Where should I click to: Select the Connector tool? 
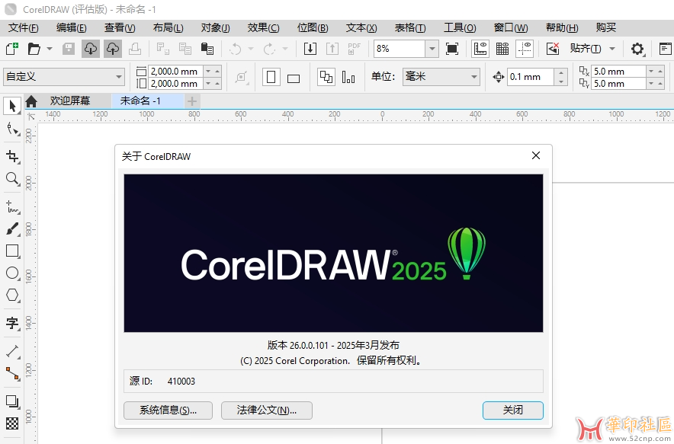click(12, 374)
